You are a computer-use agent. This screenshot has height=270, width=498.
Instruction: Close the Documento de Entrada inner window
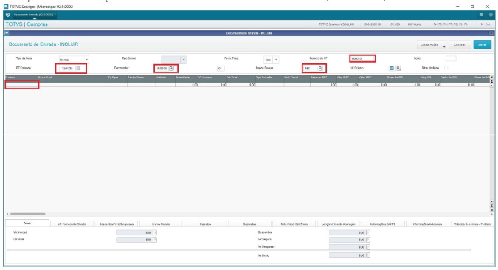click(491, 33)
